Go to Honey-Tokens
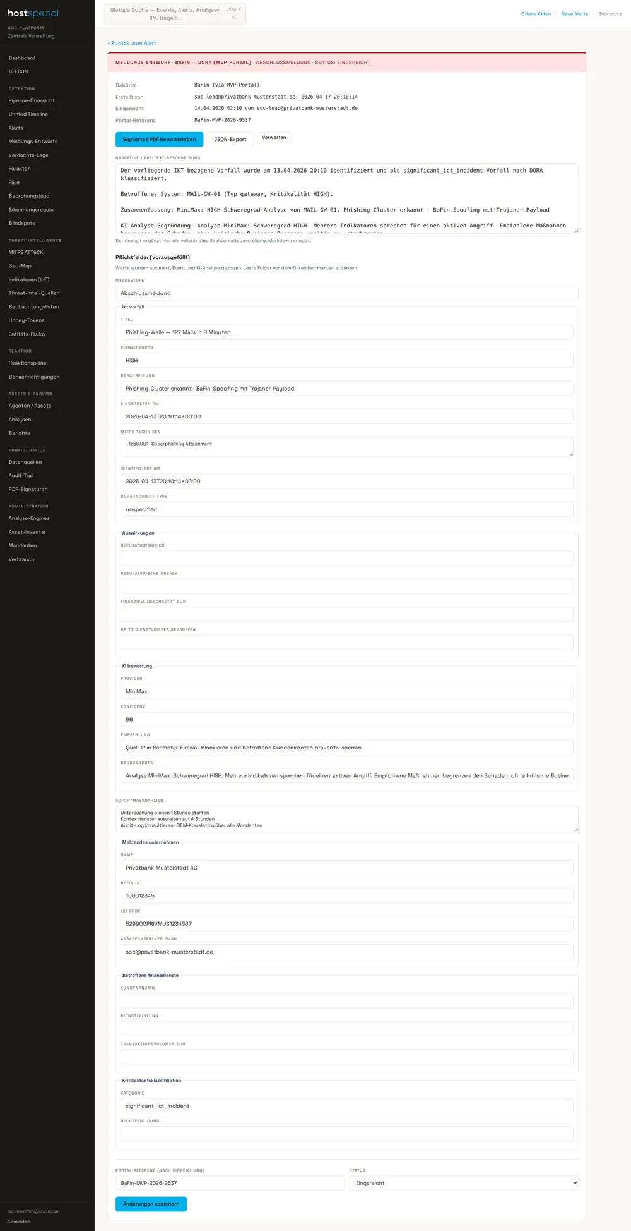 (x=27, y=320)
